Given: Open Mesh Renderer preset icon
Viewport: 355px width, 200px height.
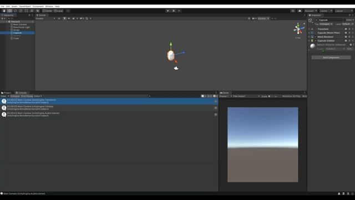Looking at the screenshot, I should click(349, 37).
